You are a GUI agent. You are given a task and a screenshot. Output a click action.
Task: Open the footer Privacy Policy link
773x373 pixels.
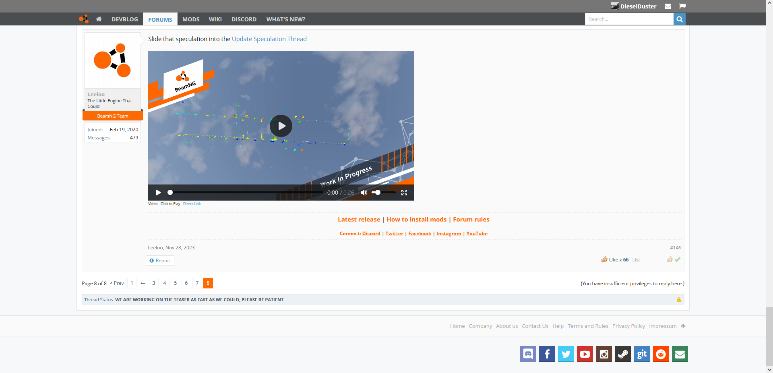coord(628,326)
